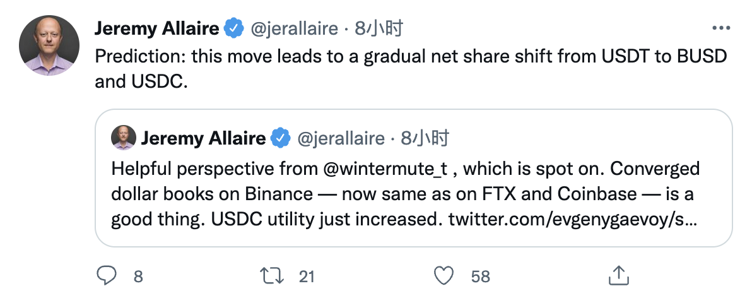Click the 58 likes count
The height and width of the screenshot is (298, 752).
481,277
